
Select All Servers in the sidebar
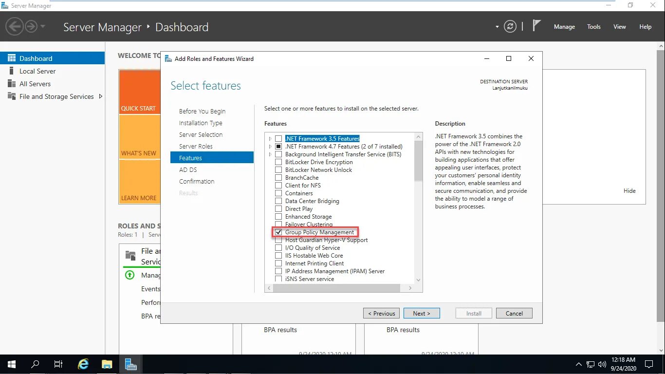pyautogui.click(x=52, y=84)
